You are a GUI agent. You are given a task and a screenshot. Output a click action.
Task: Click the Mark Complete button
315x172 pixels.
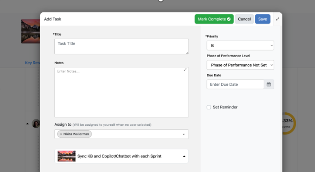[x=214, y=19]
